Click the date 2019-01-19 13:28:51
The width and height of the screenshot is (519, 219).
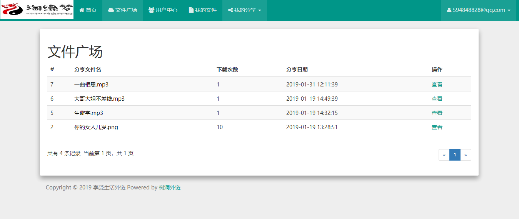312,127
